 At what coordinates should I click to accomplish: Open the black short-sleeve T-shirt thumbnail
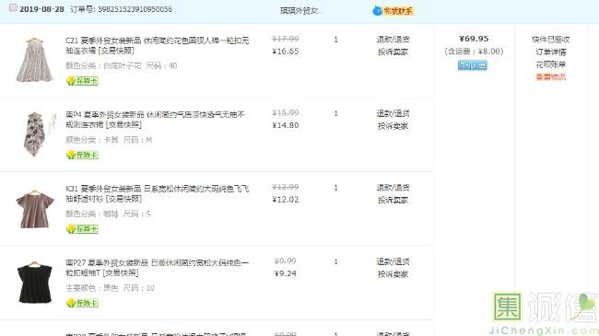click(x=35, y=283)
